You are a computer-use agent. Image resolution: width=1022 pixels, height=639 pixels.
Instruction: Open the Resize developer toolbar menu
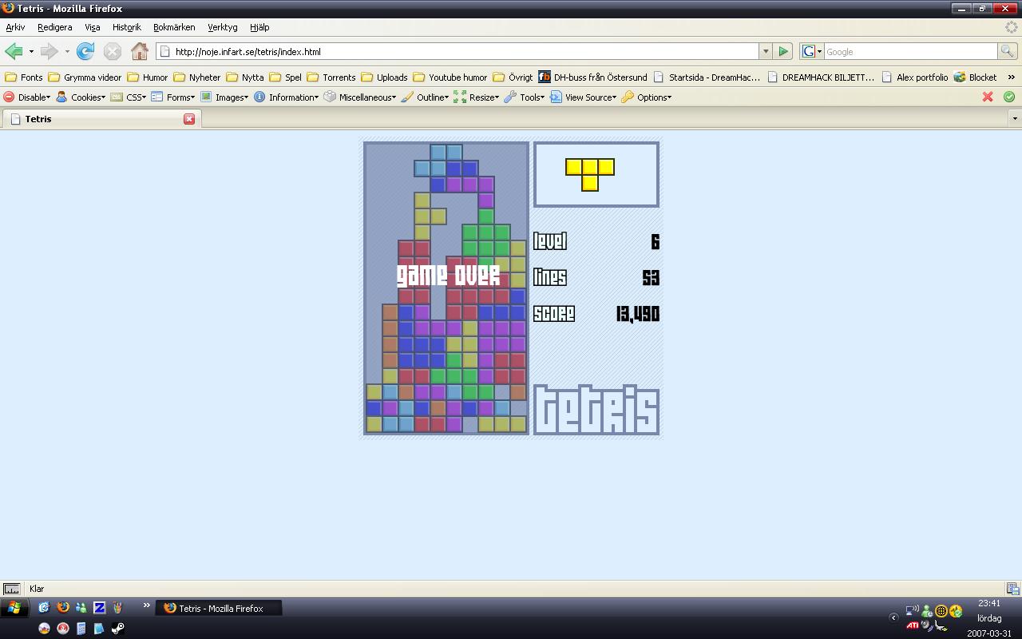tap(477, 97)
